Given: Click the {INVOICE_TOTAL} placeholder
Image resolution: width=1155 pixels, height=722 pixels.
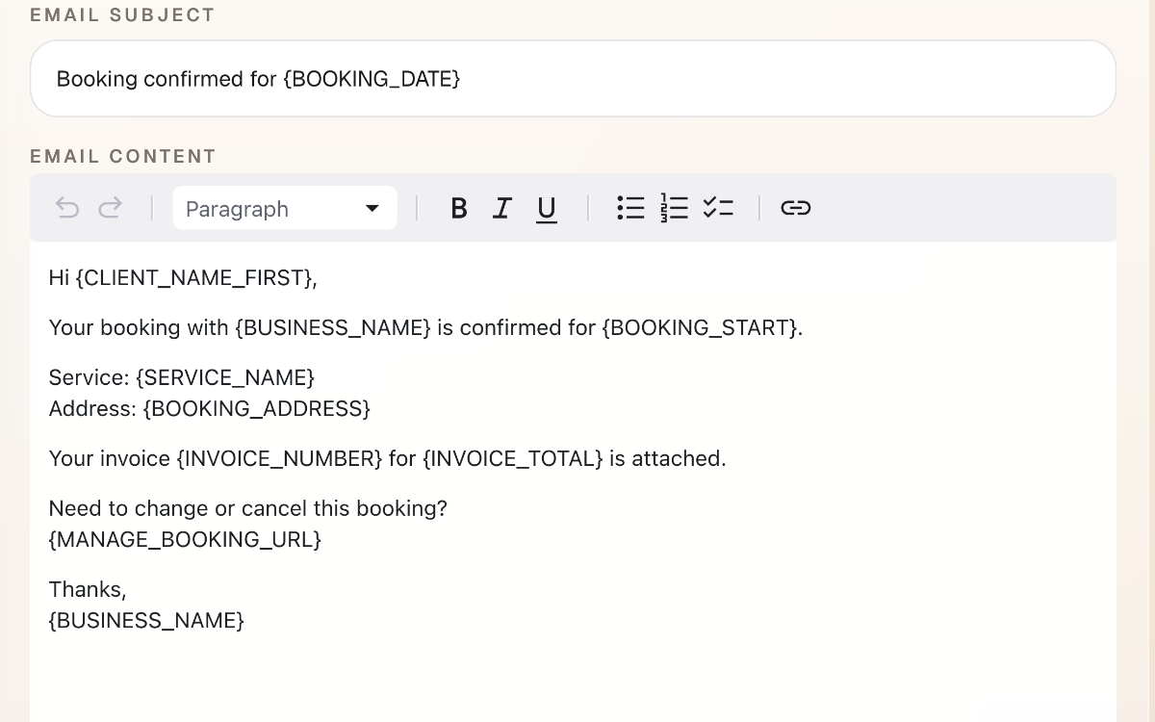Looking at the screenshot, I should coord(513,459).
